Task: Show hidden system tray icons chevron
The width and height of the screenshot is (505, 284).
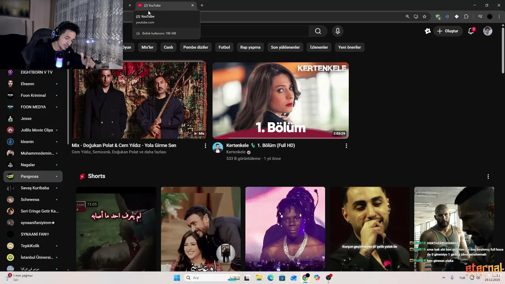Action: (443, 278)
